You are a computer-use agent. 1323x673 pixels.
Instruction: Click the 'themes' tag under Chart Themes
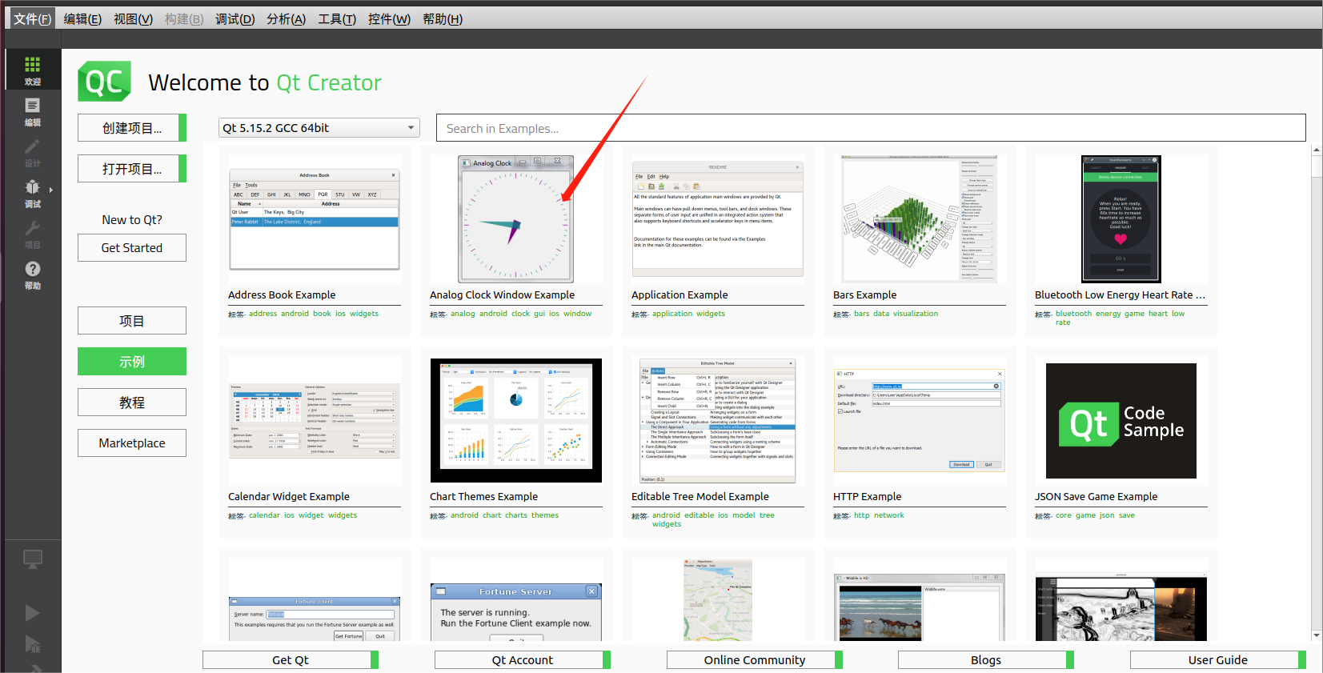coord(545,515)
